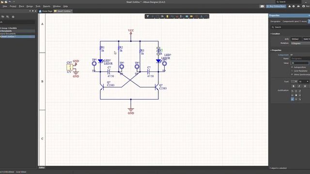Open the View menu

(x=5, y=6)
